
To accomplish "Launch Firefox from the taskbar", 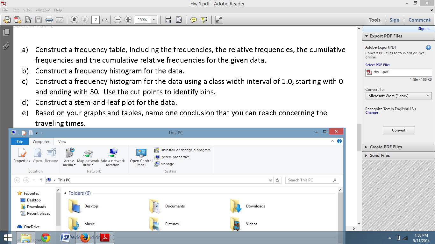I will pyautogui.click(x=85, y=237).
